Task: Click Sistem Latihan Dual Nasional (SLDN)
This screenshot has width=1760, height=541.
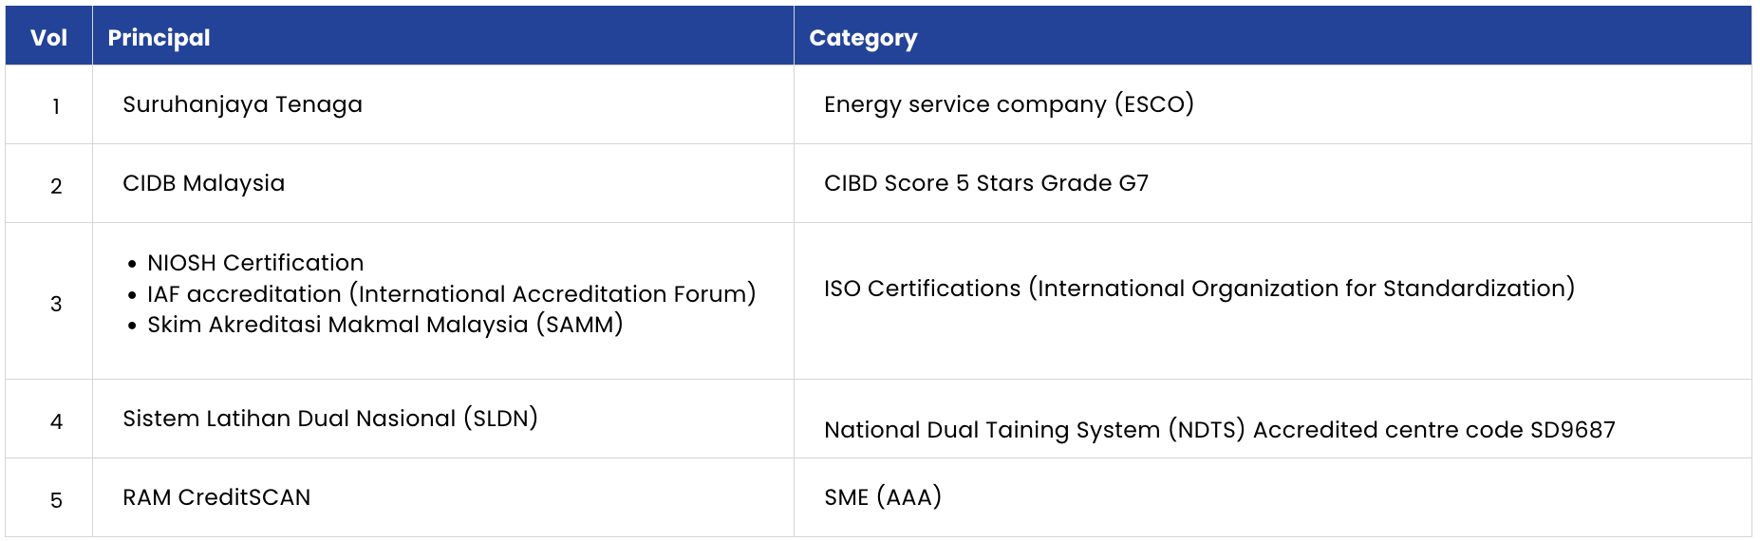Action: pos(330,419)
